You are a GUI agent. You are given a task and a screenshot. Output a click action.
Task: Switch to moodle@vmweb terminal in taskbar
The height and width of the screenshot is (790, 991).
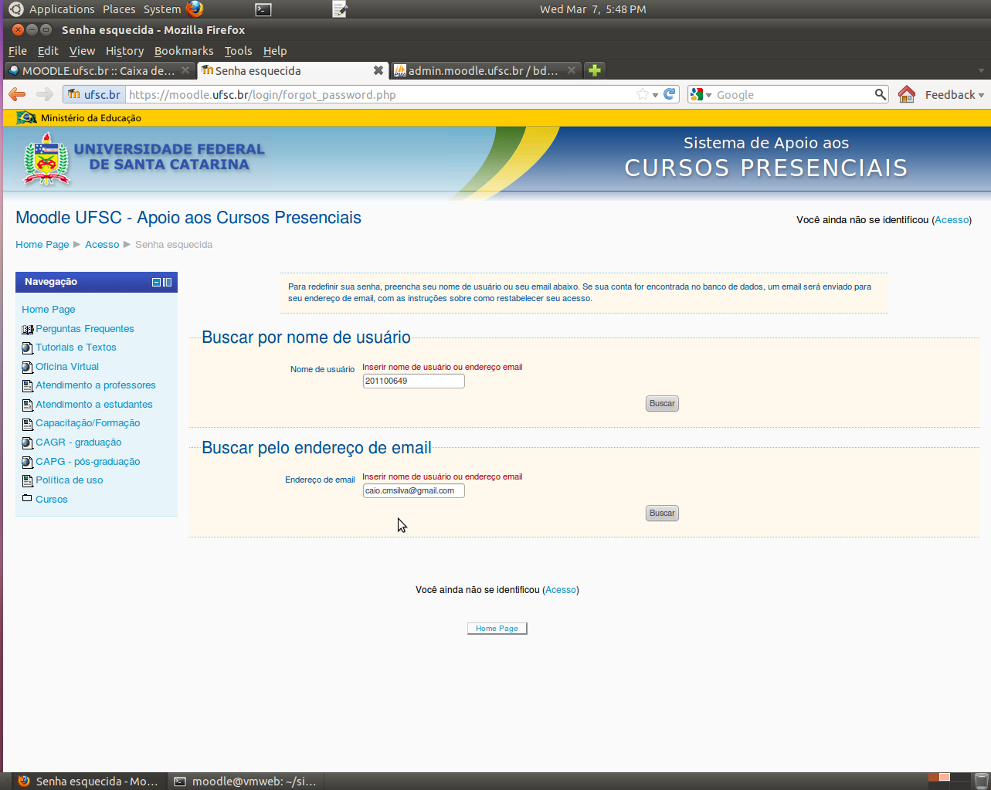click(x=245, y=781)
